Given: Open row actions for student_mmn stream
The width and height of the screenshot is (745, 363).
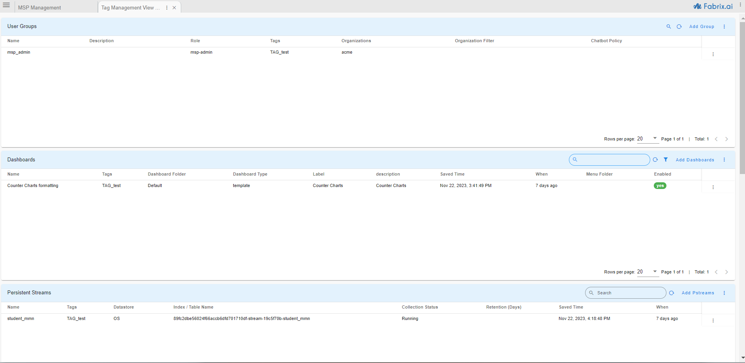Looking at the screenshot, I should [713, 320].
